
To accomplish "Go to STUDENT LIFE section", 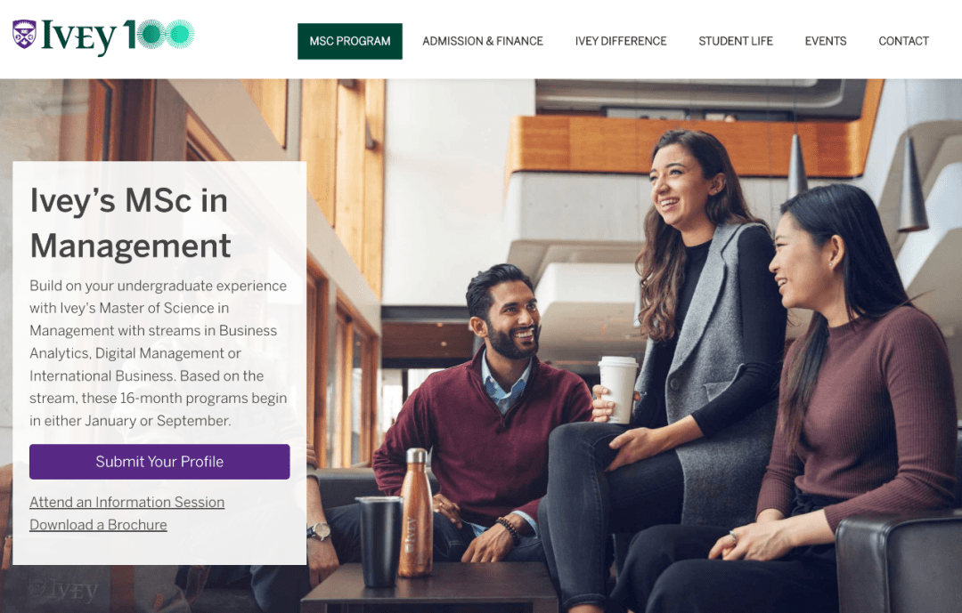I will [x=736, y=41].
